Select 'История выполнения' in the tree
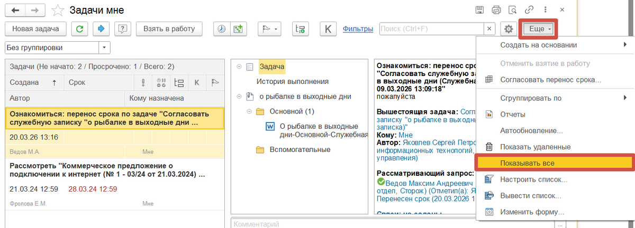Screen dimensions: 635x228 point(293,81)
